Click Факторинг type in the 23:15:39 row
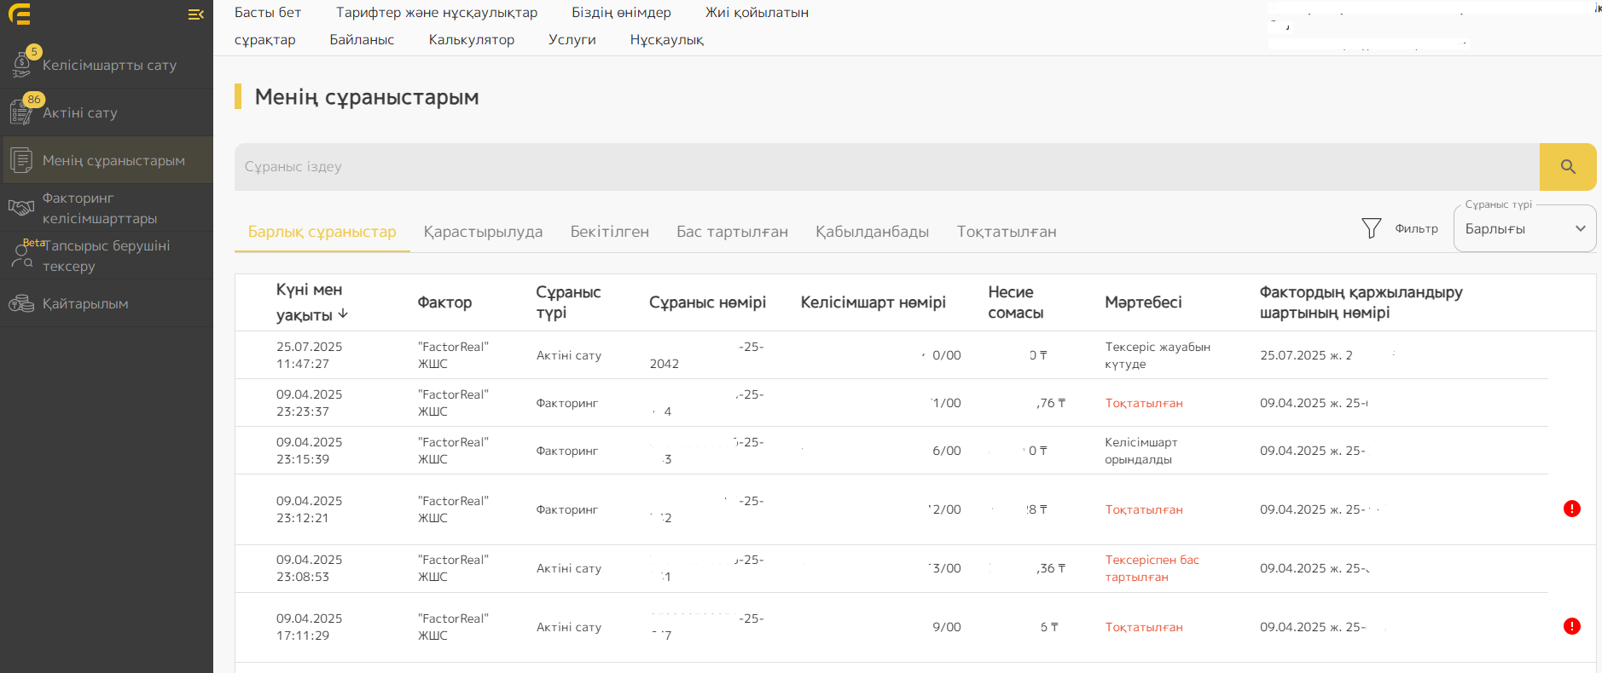Screen dimensions: 1602x673 pyautogui.click(x=566, y=451)
